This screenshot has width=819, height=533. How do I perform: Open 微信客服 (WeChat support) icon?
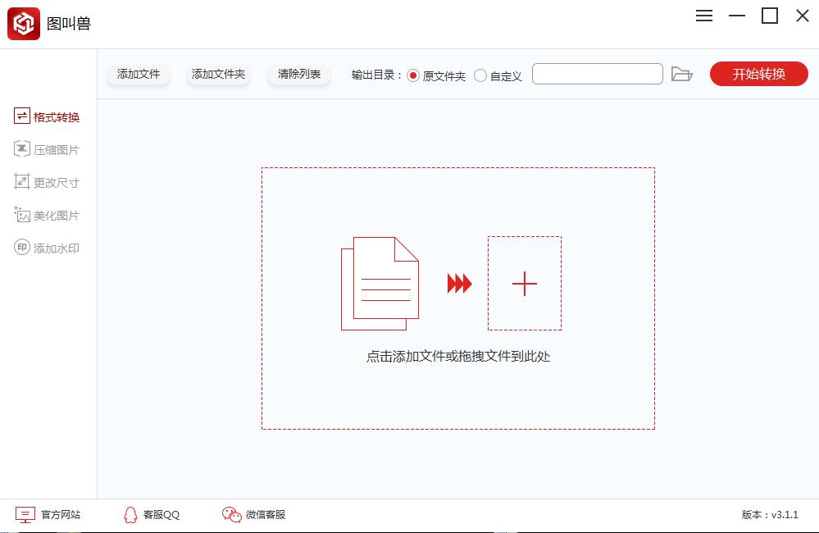[x=254, y=515]
